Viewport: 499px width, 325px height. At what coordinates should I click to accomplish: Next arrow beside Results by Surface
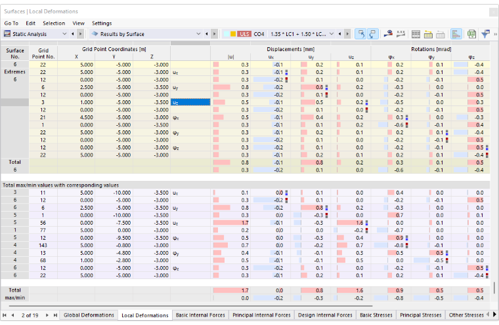click(215, 34)
